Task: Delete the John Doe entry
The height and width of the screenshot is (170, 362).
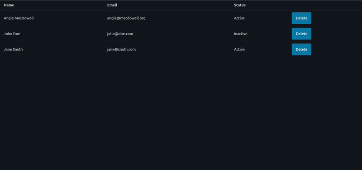Action: [x=301, y=34]
